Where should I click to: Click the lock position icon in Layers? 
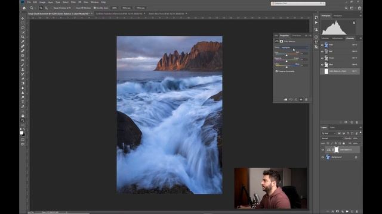point(335,143)
